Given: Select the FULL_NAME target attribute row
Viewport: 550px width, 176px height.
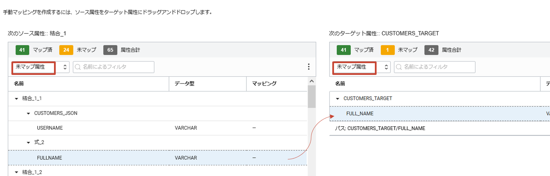Looking at the screenshot, I should pos(360,114).
